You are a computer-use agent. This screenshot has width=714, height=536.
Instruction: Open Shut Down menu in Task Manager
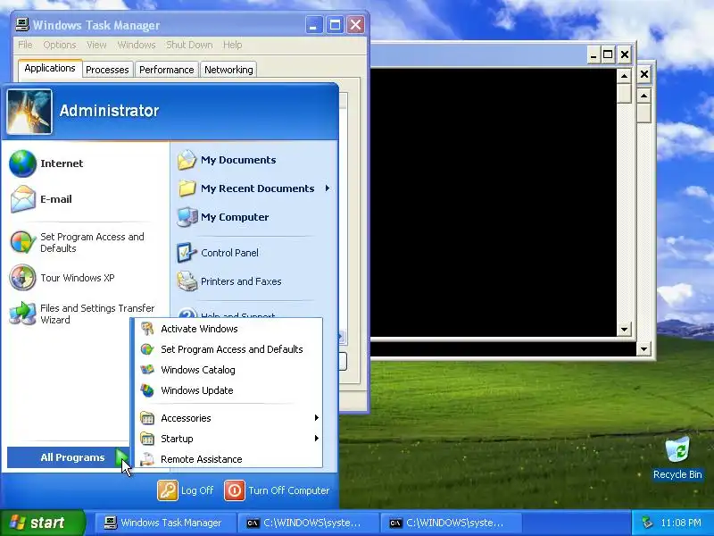coord(189,45)
